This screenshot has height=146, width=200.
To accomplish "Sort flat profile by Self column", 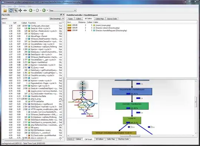I will click(x=15, y=23).
